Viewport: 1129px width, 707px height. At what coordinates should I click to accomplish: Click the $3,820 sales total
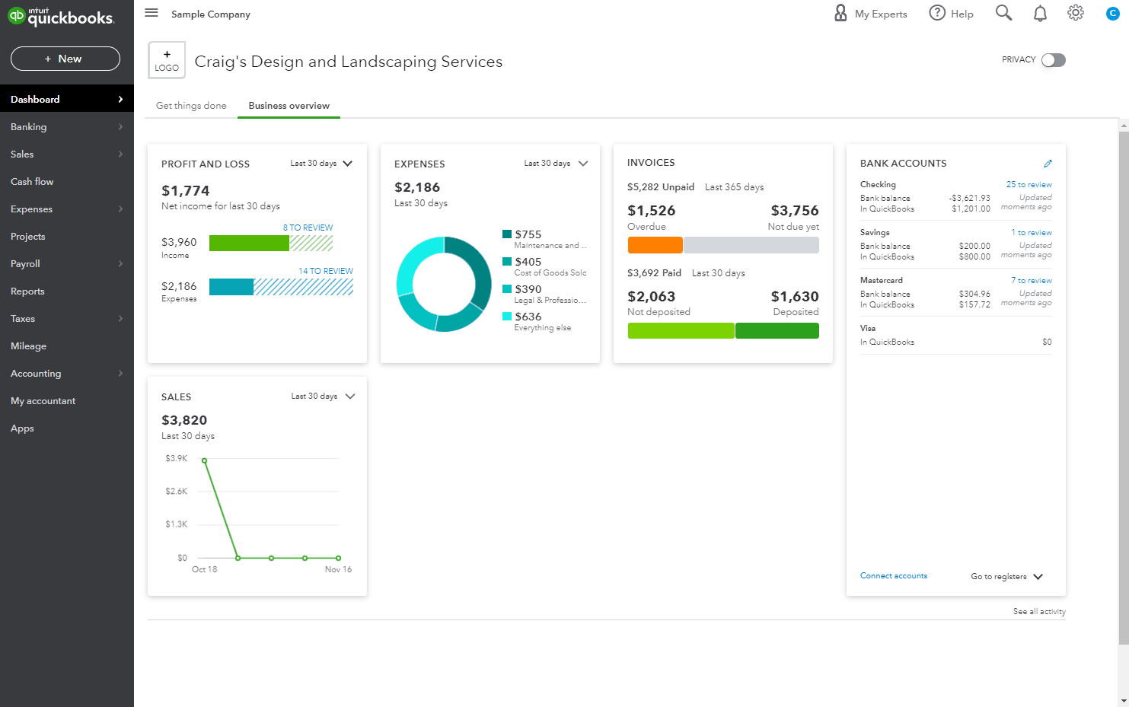click(184, 420)
